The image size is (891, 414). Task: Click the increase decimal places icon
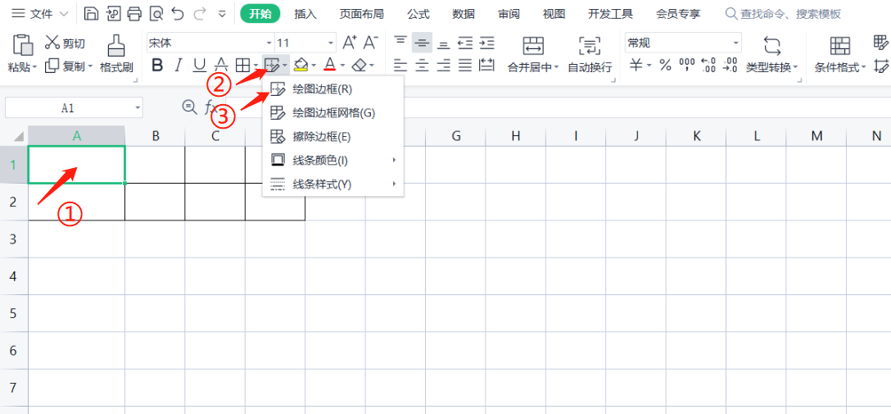pos(708,66)
